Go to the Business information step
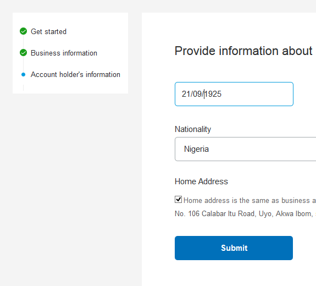This screenshot has width=316, height=286. coord(64,53)
